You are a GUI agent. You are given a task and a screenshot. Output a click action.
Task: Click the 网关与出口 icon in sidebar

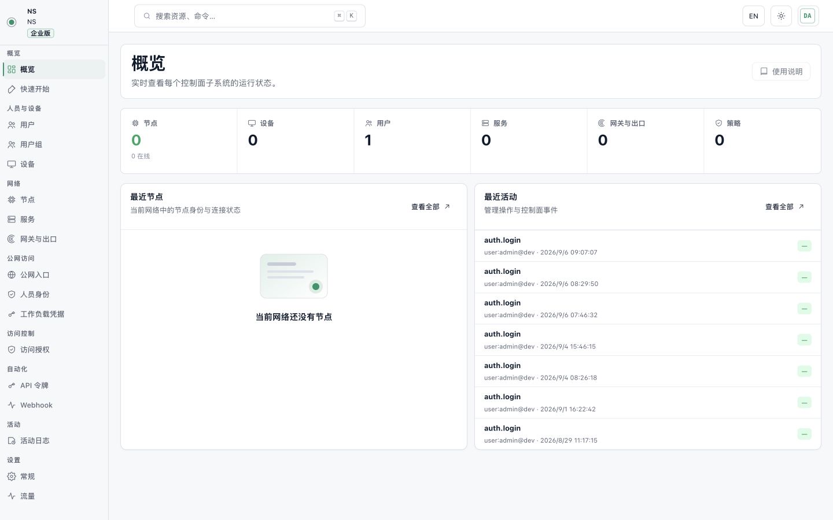[12, 239]
